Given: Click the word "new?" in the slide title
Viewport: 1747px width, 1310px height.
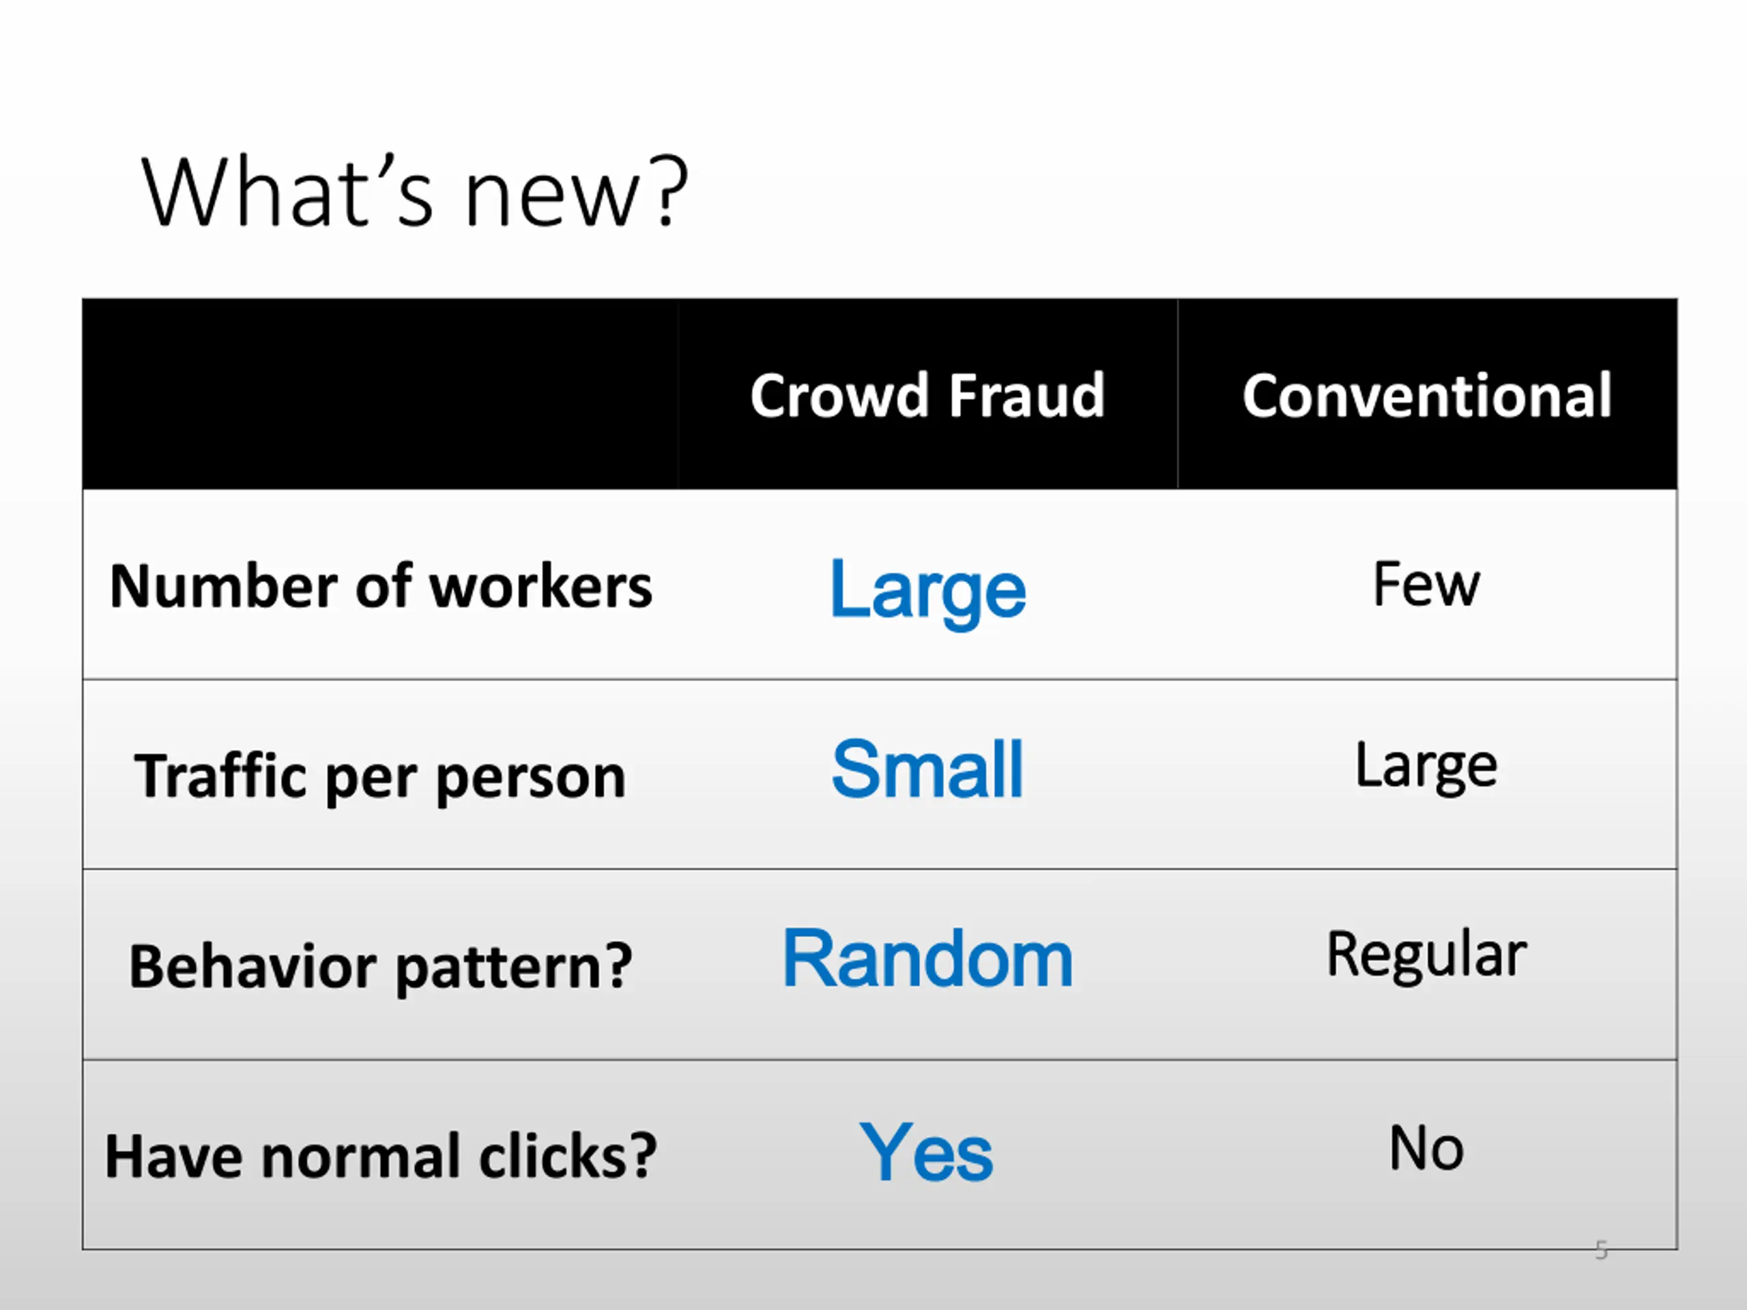Looking at the screenshot, I should click(x=577, y=195).
